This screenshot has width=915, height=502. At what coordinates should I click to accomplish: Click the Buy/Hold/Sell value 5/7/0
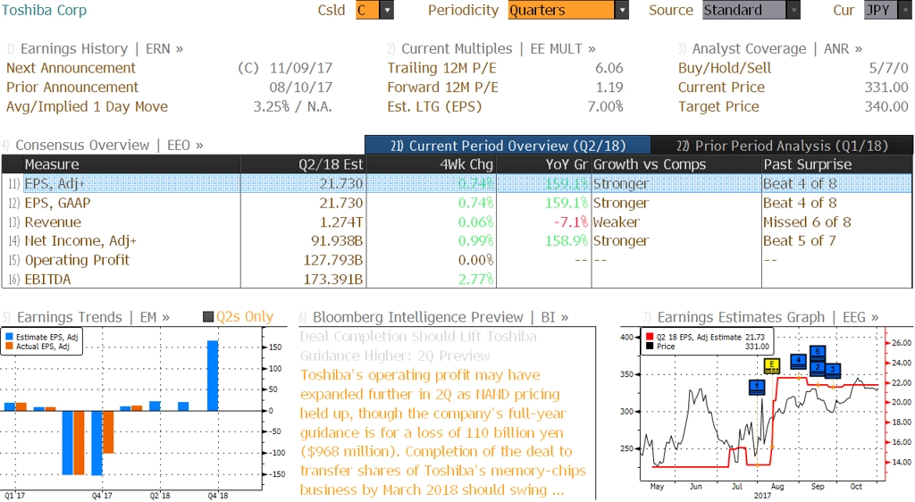889,68
